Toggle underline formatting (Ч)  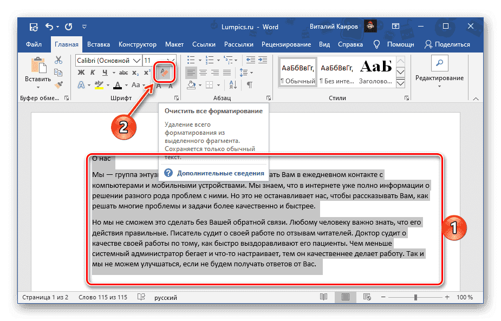click(105, 72)
